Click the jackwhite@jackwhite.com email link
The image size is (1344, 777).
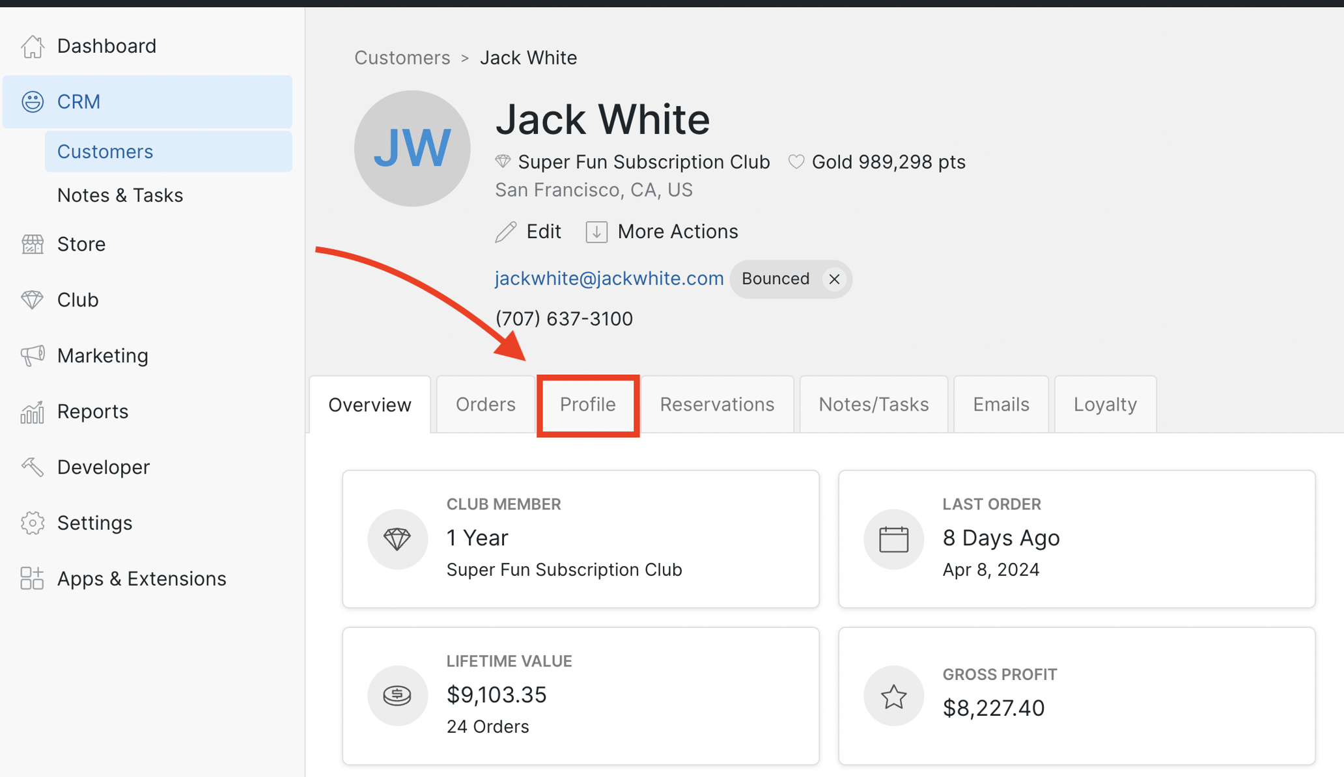coord(609,279)
